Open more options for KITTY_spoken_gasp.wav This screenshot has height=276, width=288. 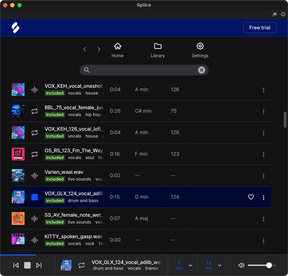tap(264, 240)
